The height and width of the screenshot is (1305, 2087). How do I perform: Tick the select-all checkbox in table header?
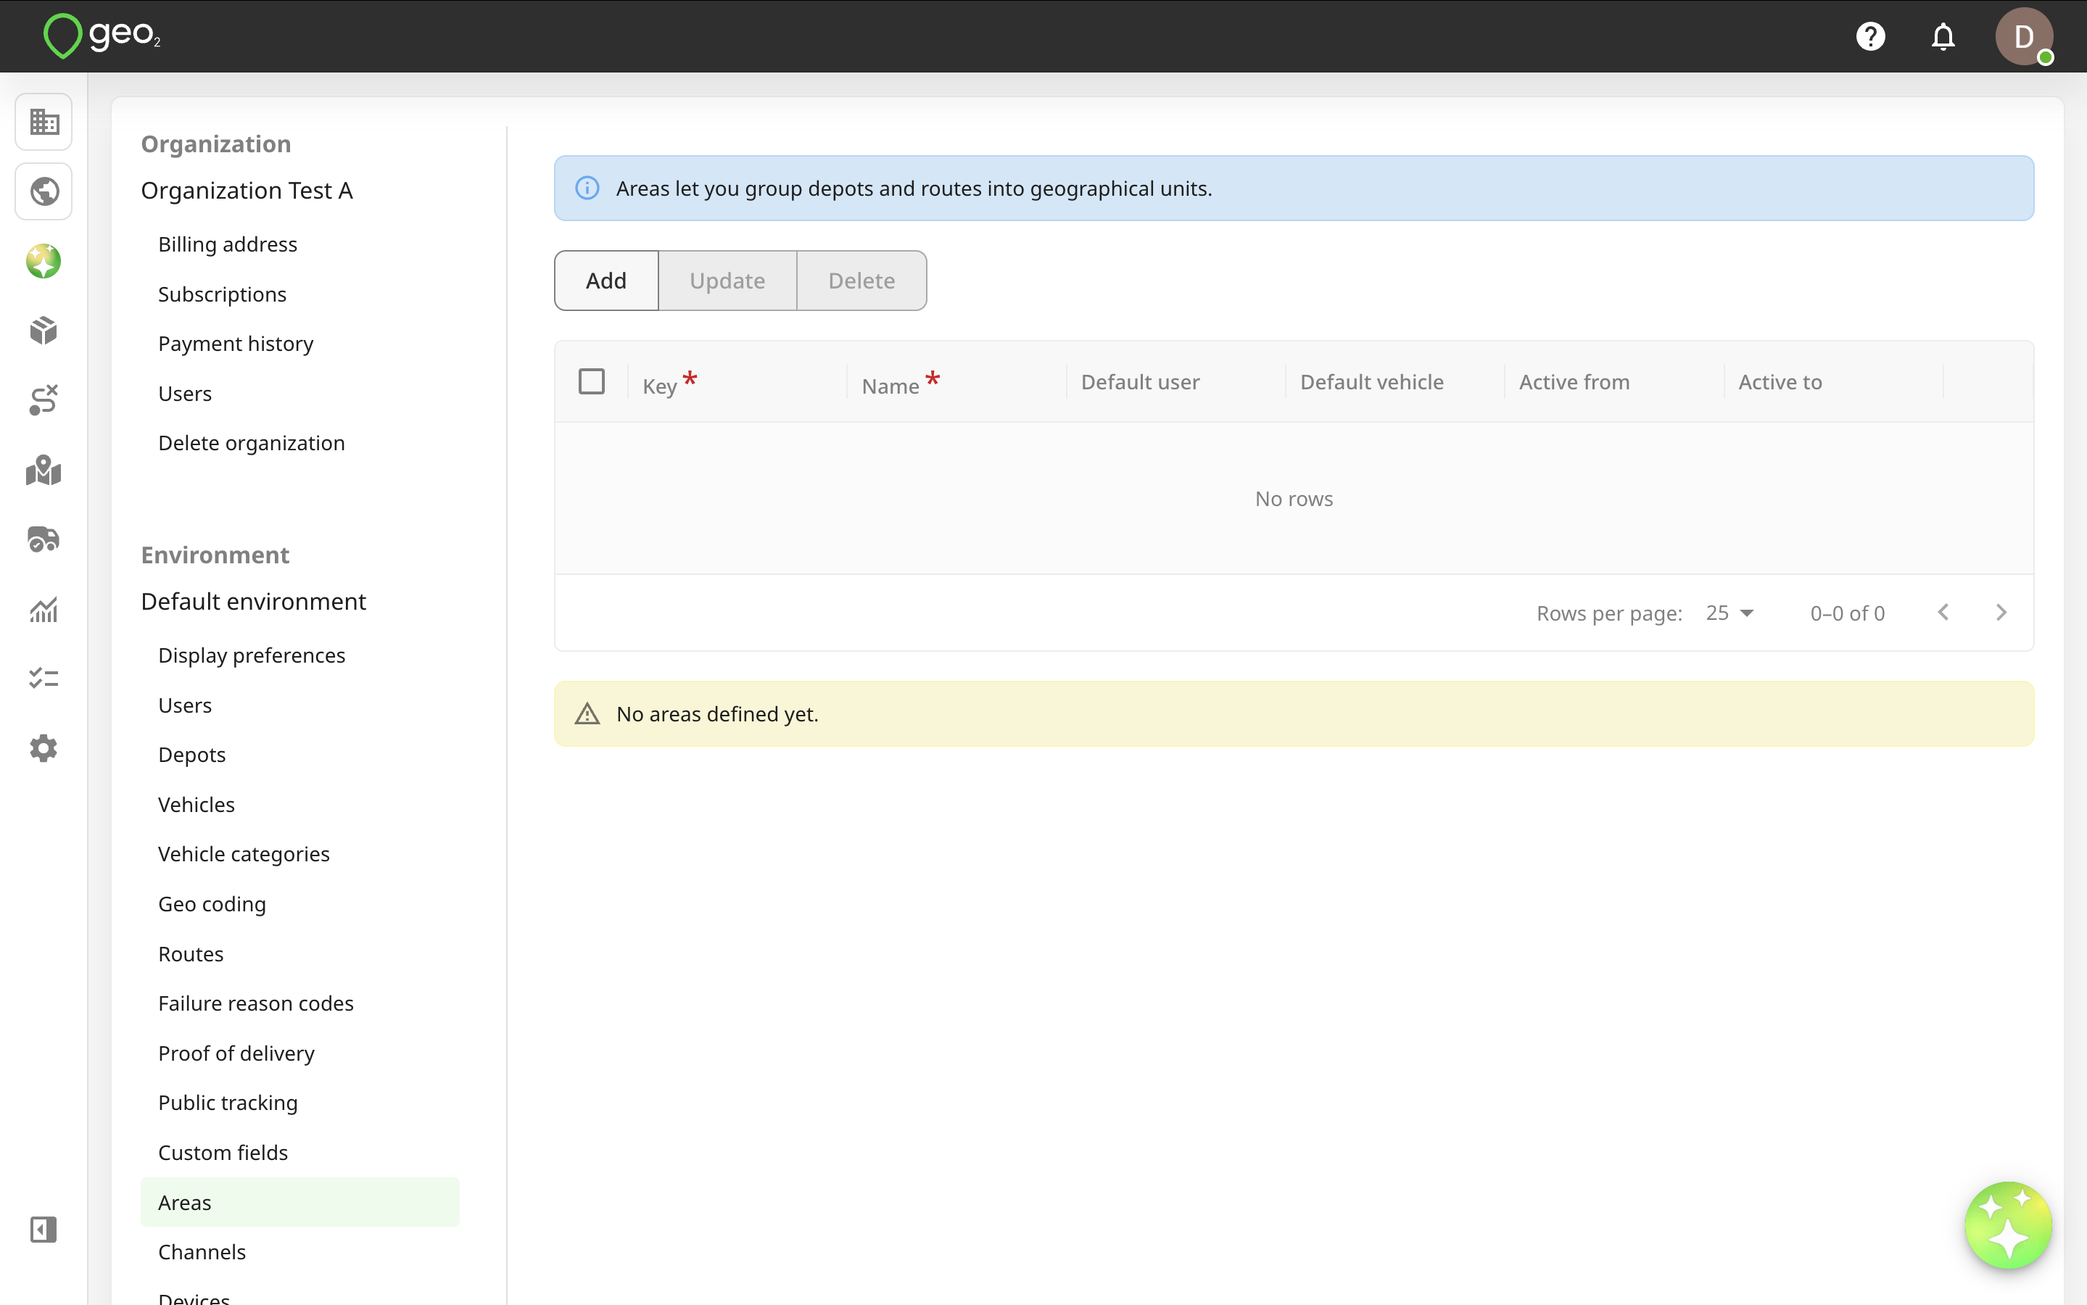coord(591,381)
